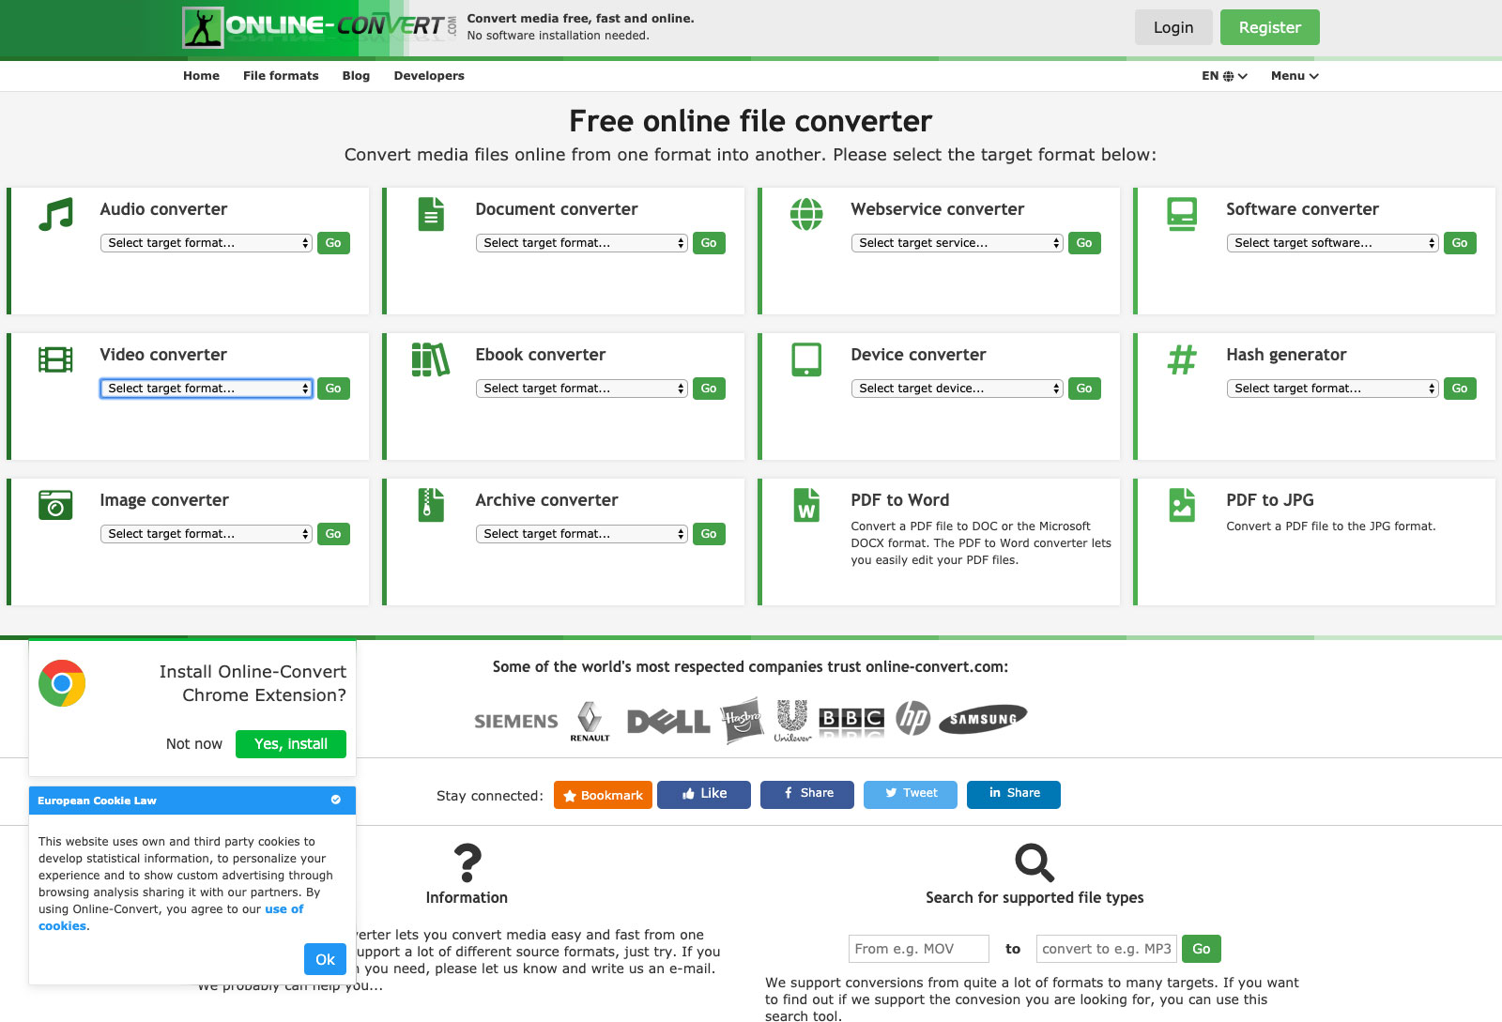Click the Hash generator hash symbol icon

(x=1182, y=359)
